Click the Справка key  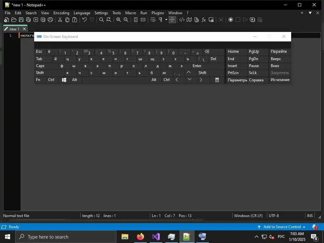258,80
